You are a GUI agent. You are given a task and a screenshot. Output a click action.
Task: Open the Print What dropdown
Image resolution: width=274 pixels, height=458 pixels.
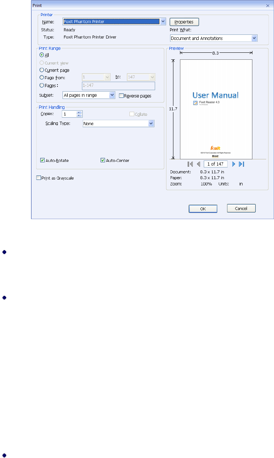(255, 38)
